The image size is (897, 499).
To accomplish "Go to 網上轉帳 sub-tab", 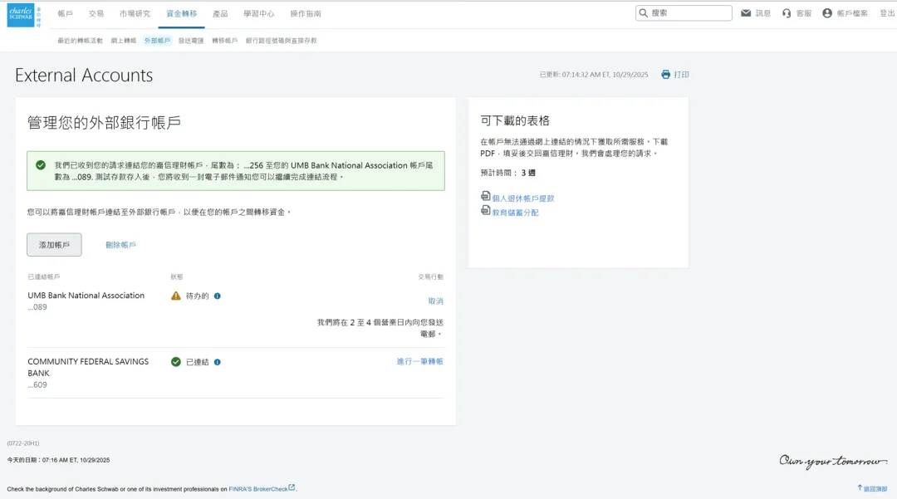I will coord(124,41).
